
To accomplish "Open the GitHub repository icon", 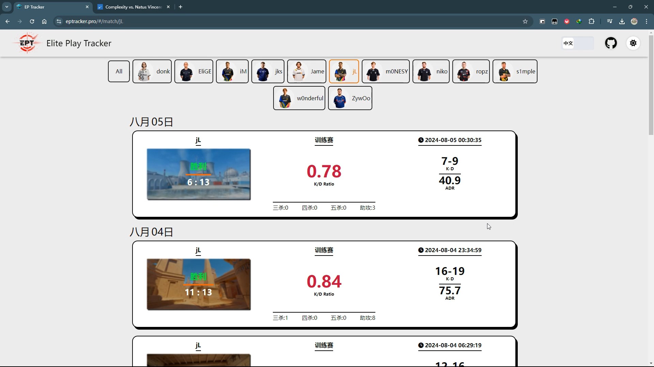I will [611, 43].
